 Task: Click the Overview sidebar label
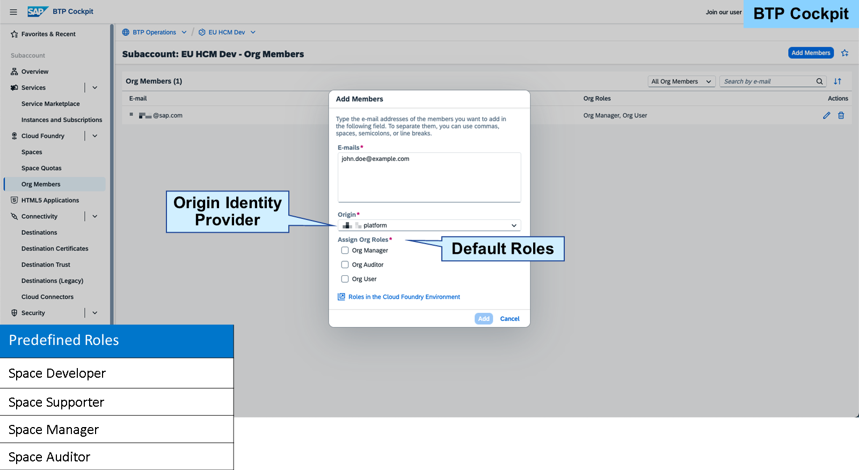(35, 71)
